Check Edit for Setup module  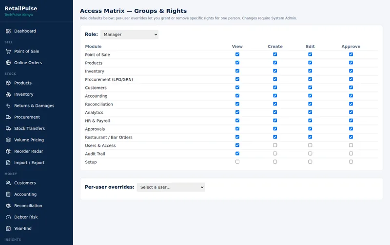tap(310, 162)
